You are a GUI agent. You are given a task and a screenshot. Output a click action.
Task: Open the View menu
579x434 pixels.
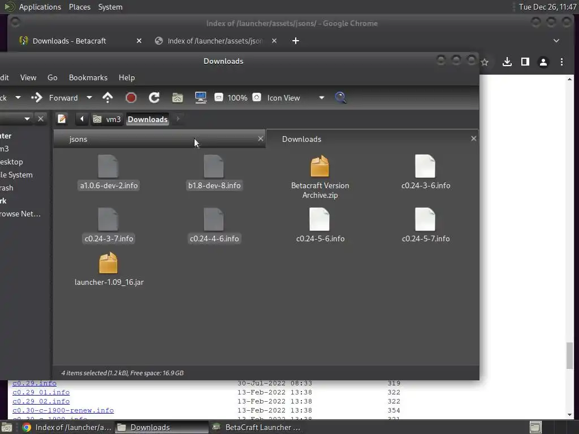28,77
